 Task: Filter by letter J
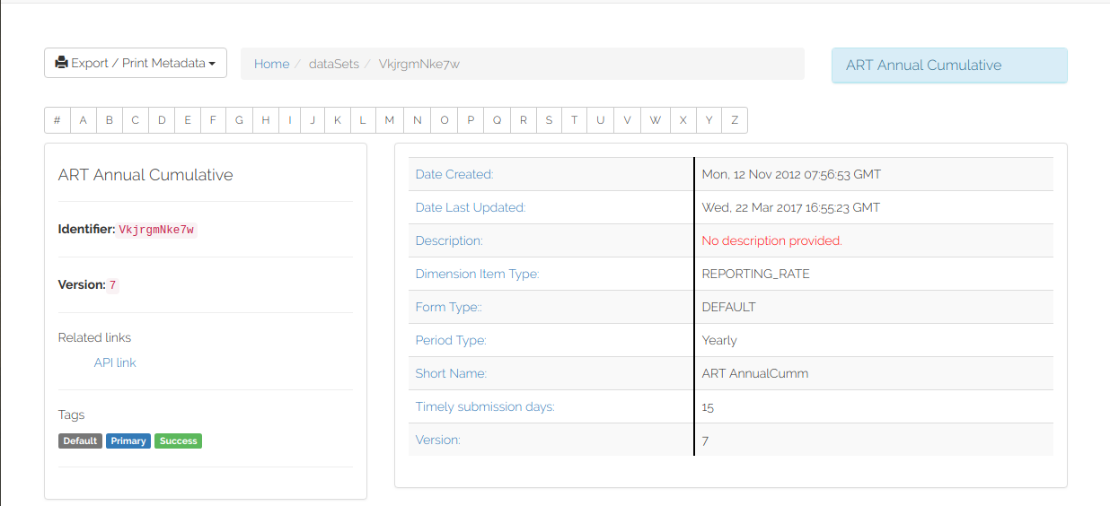[x=313, y=120]
